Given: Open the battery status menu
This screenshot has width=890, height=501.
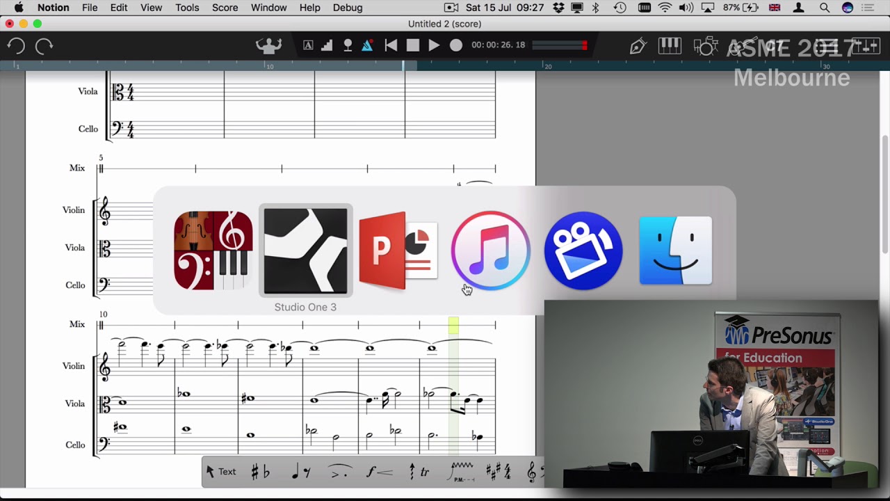Looking at the screenshot, I should (x=742, y=8).
